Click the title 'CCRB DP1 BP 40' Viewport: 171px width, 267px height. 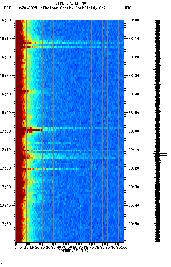click(x=71, y=3)
